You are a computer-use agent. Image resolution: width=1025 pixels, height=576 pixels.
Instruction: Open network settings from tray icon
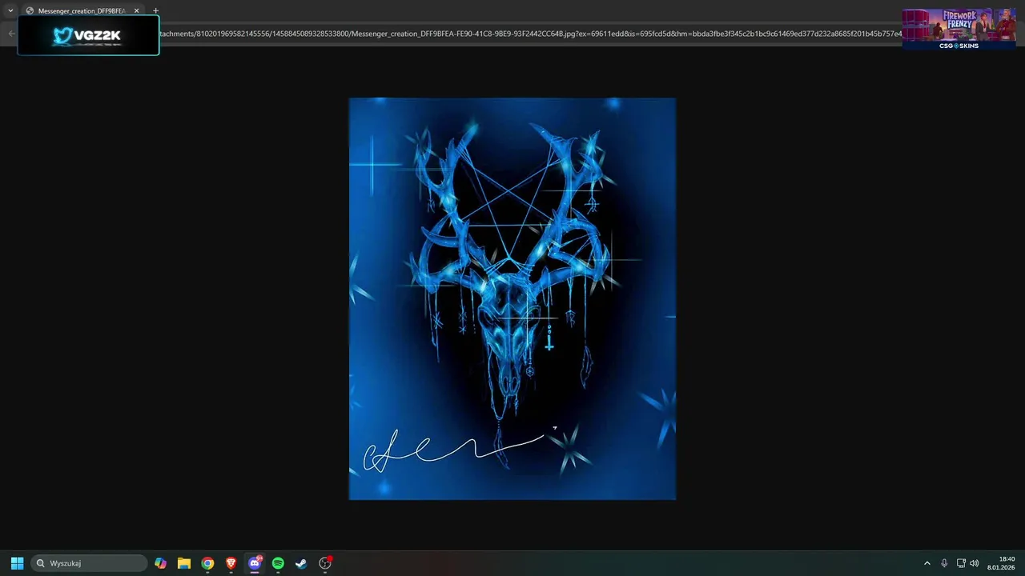pos(961,563)
